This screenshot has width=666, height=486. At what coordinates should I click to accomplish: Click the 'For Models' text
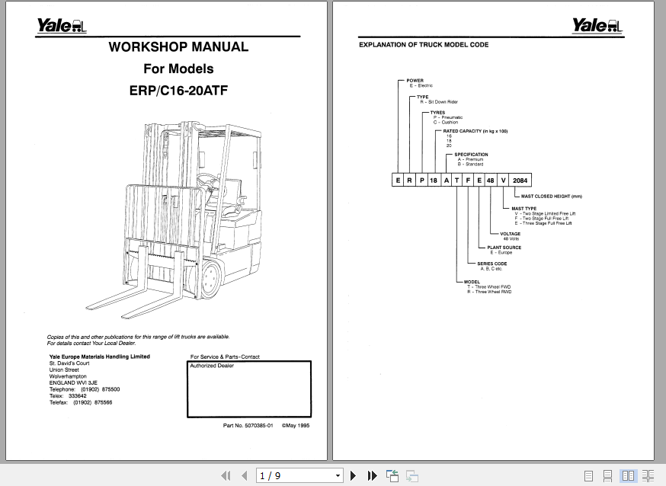[178, 69]
